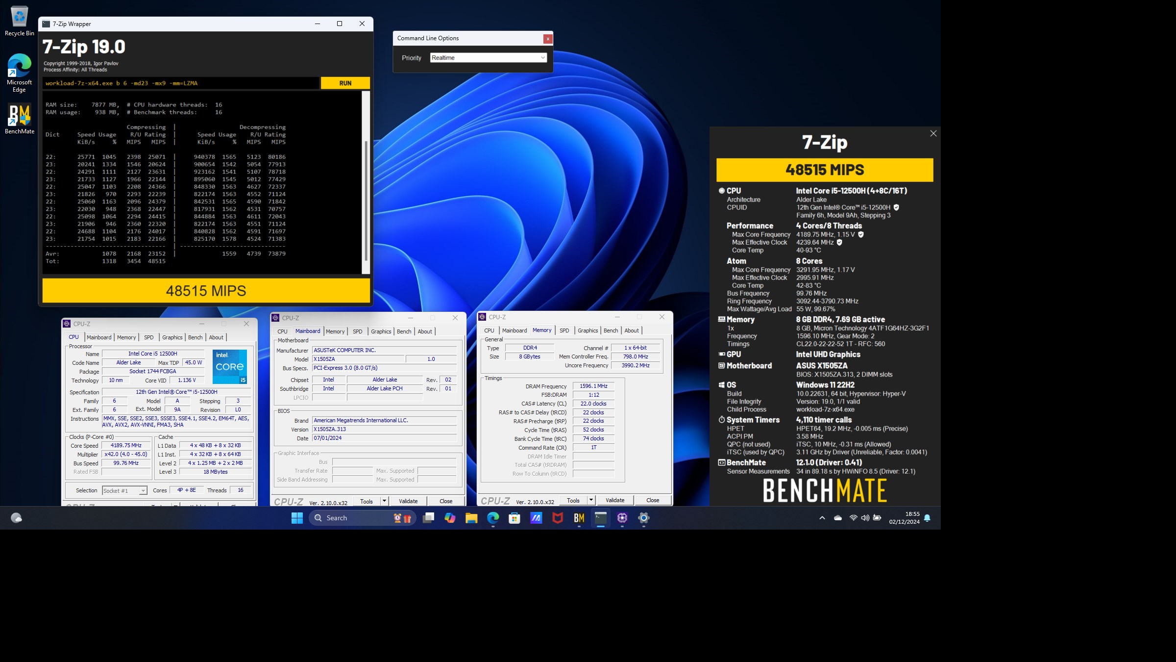Click Close button in CPU-Z Memory window

coord(653,500)
